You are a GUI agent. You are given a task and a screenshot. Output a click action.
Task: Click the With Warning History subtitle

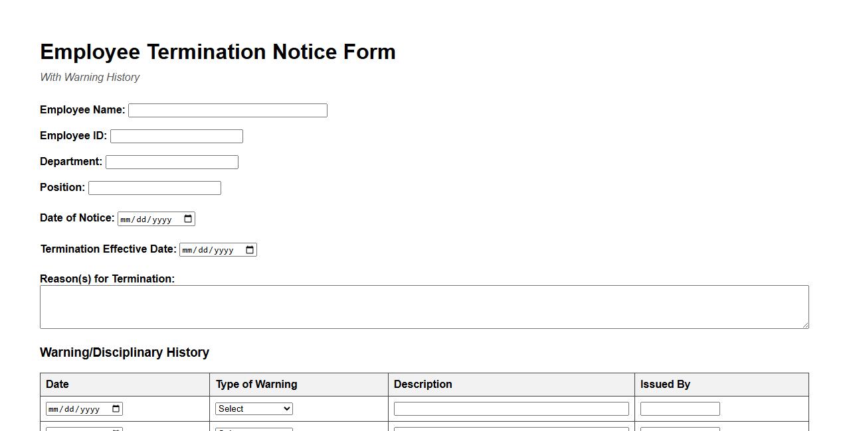[x=90, y=77]
